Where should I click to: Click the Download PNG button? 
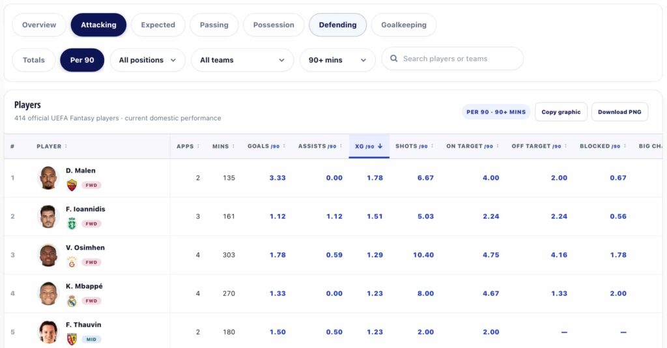pos(619,112)
